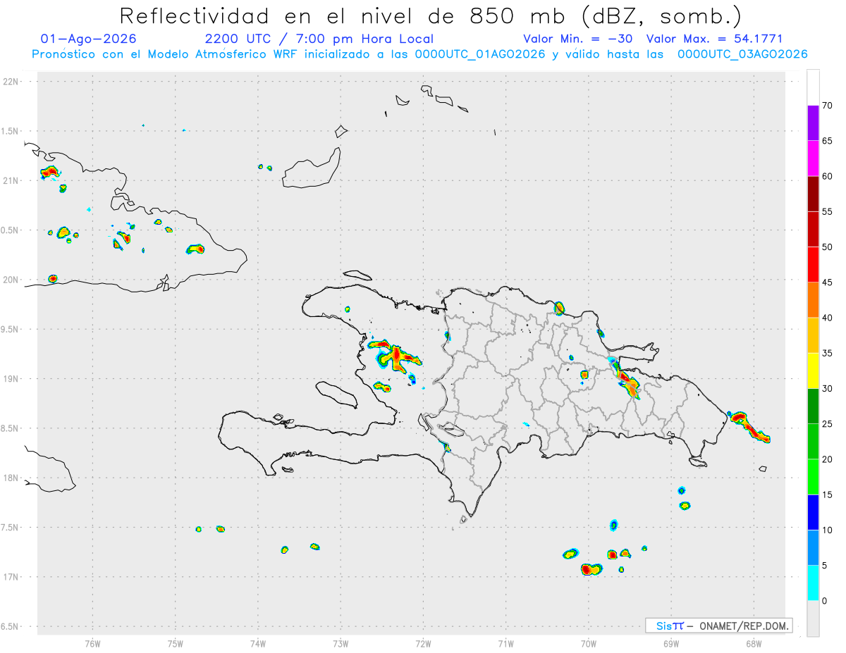
Task: Click the longitude label '75W'
Action: 176,643
